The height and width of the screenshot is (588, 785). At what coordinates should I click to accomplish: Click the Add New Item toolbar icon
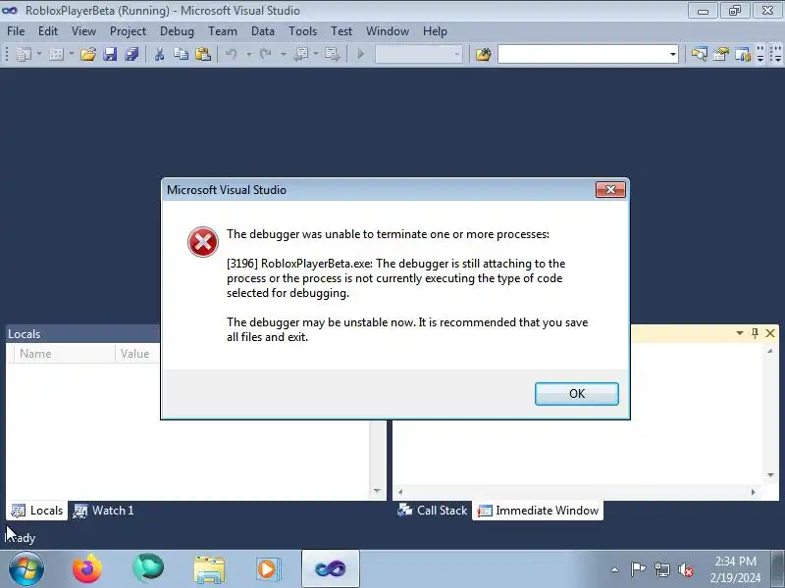click(x=56, y=54)
